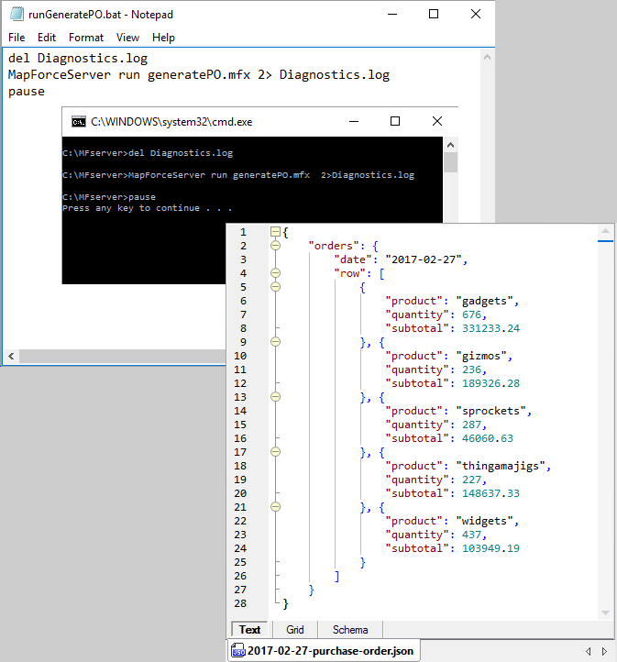617x662 pixels.
Task: Click the JSON file icon on bottom tab
Action: [x=237, y=651]
